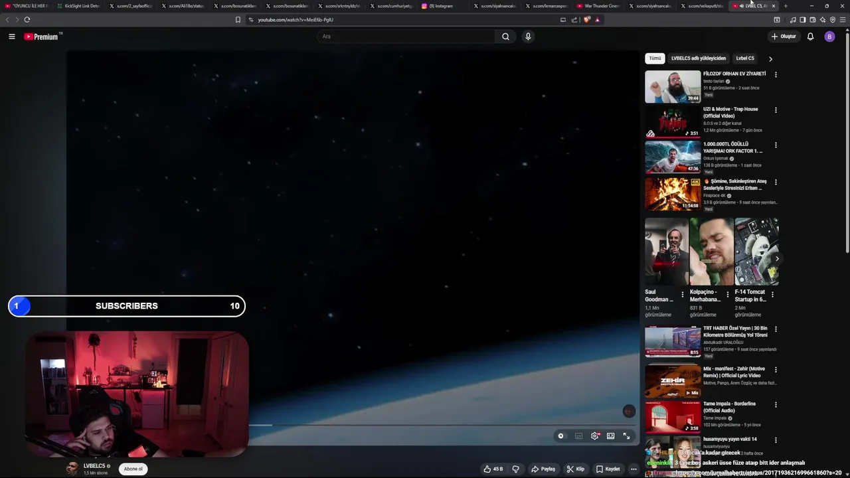The height and width of the screenshot is (478, 850).
Task: Toggle autoplay switch in player
Action: 561,436
